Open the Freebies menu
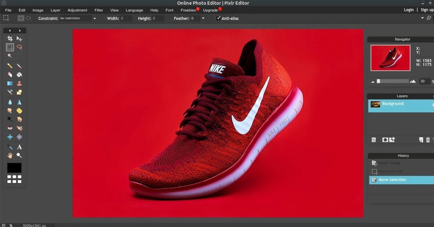The image size is (434, 227). 188,10
